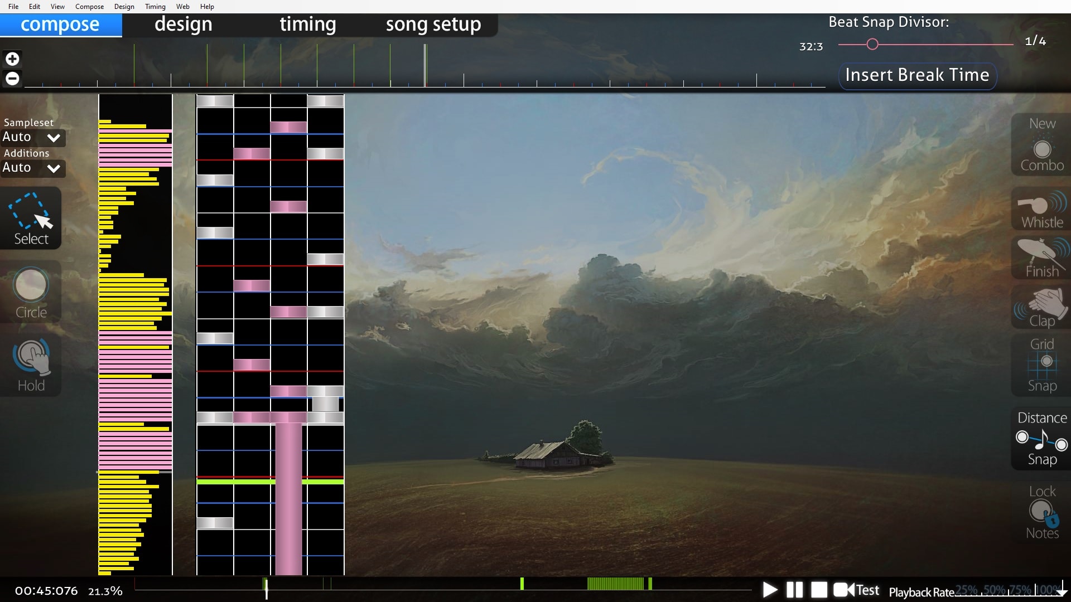The width and height of the screenshot is (1071, 602).
Task: Open the Compose tab
Action: point(60,23)
